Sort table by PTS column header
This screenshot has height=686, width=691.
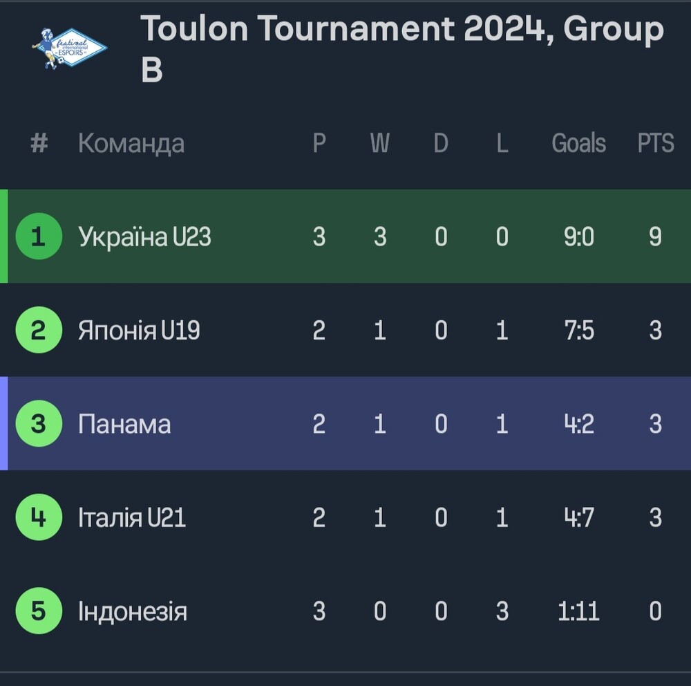[x=656, y=143]
